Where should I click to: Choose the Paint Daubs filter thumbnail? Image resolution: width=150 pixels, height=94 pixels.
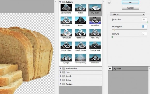click(x=66, y=33)
